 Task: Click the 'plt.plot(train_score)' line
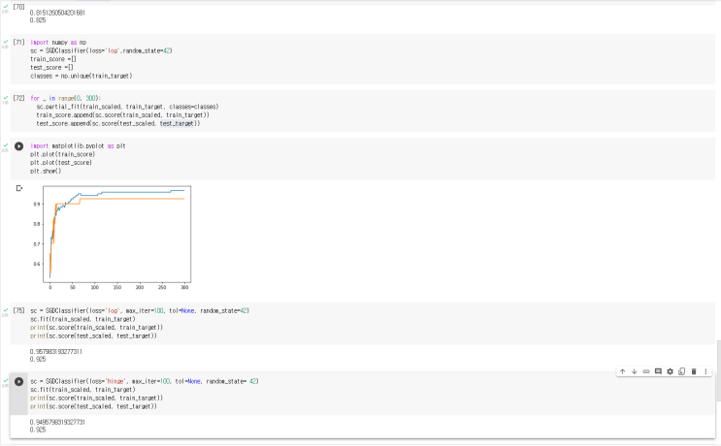click(62, 154)
